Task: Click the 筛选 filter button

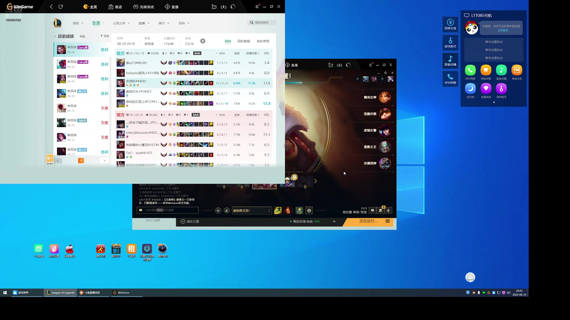Action: click(105, 36)
